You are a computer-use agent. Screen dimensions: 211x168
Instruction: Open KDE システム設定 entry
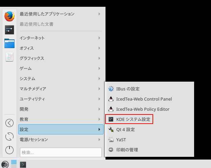pos(149,119)
